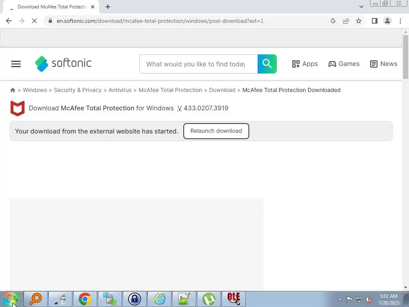This screenshot has height=307, width=409.
Task: Go to the Softonic logo homepage
Action: coord(63,64)
